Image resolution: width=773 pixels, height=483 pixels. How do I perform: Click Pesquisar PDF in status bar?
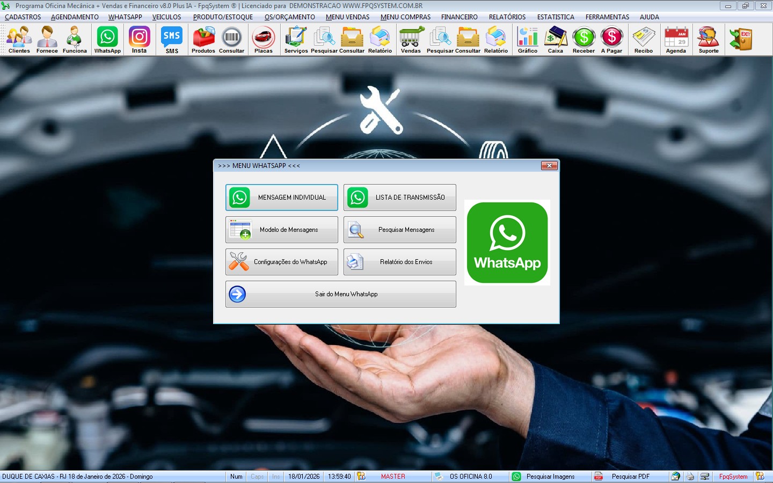(630, 477)
